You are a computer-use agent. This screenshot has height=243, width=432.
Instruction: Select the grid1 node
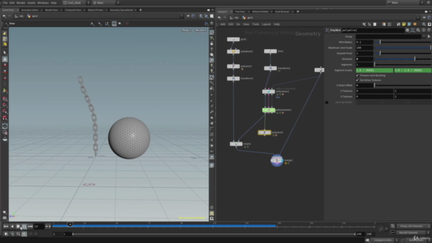234,39
